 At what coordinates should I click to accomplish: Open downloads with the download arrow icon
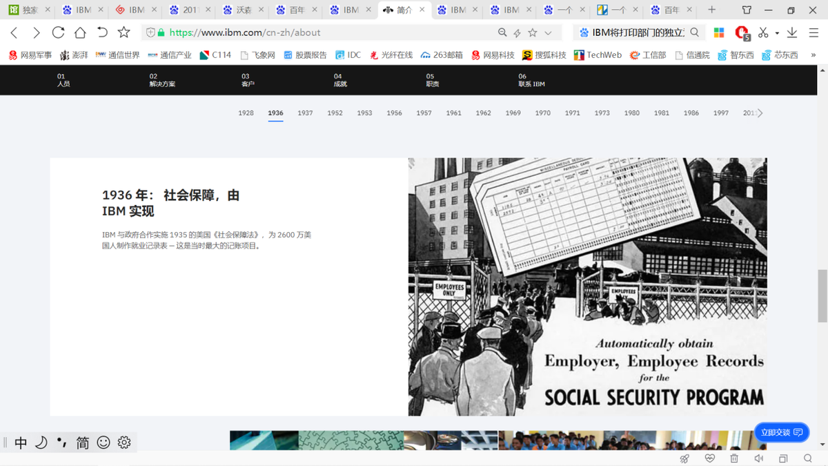[792, 32]
